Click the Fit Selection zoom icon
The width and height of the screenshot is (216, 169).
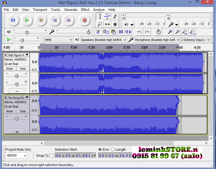pos(185,32)
